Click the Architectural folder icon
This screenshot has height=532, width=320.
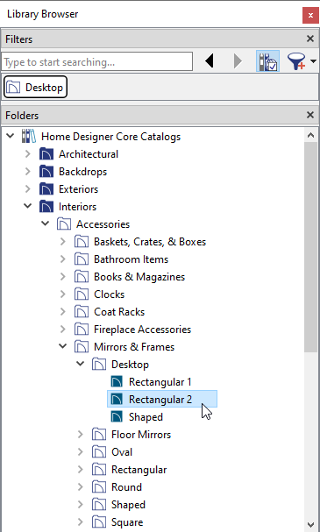click(46, 153)
